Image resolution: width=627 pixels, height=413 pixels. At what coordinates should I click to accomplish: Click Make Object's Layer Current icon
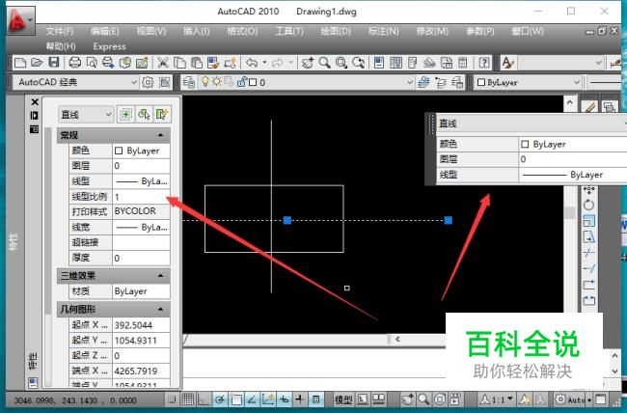[423, 82]
